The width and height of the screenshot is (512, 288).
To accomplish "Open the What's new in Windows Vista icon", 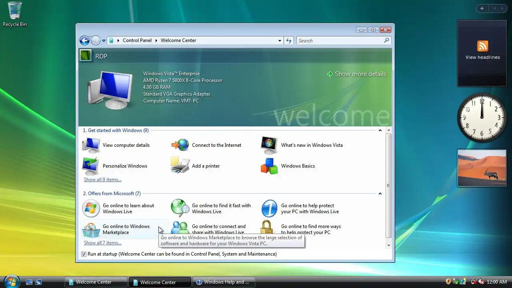I will coord(269,145).
